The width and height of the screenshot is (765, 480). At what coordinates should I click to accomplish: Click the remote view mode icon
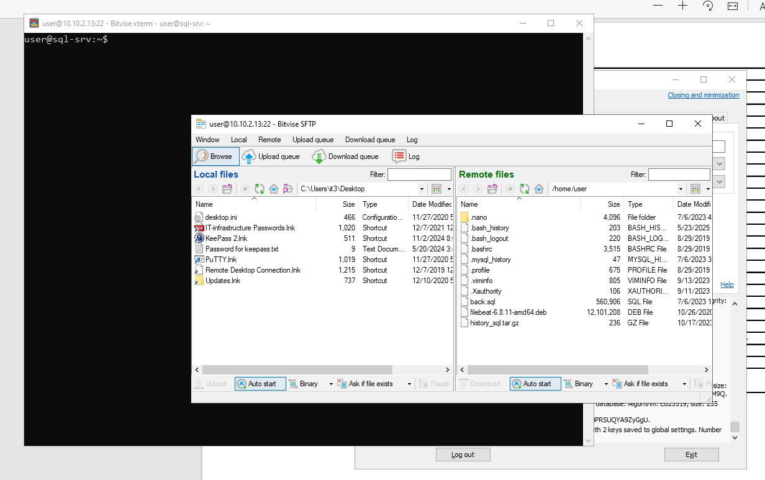point(695,189)
